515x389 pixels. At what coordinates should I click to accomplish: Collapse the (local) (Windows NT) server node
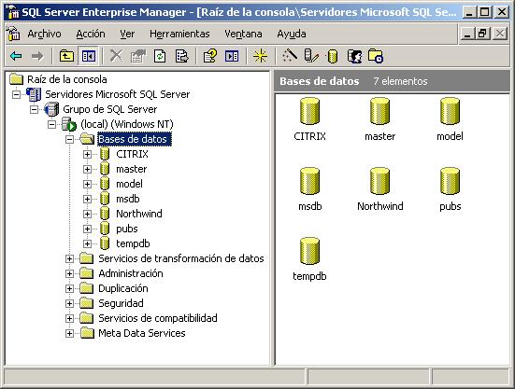pos(51,124)
